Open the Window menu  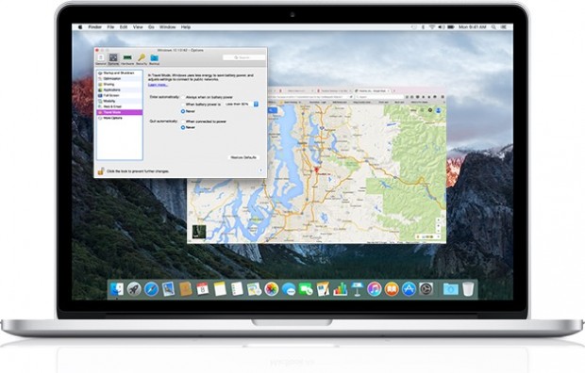click(x=168, y=27)
